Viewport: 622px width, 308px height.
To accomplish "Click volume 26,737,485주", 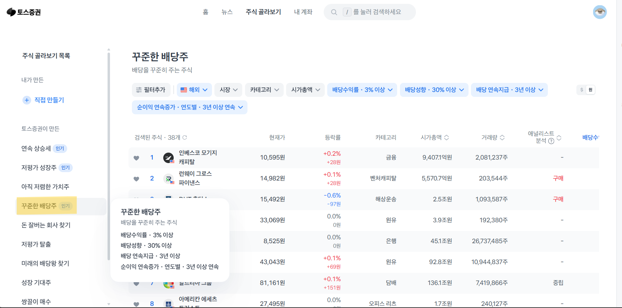I will (490, 241).
